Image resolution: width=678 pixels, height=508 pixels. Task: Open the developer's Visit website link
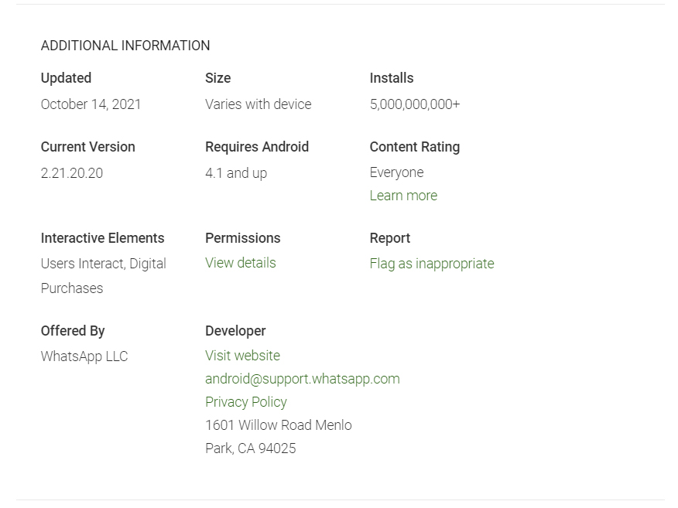click(x=242, y=356)
